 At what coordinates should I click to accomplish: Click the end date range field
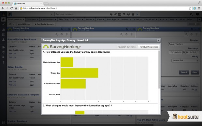point(192,52)
